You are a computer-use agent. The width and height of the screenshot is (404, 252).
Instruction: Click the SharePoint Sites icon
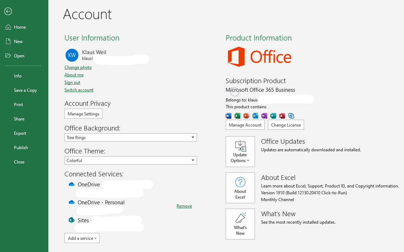point(72,220)
